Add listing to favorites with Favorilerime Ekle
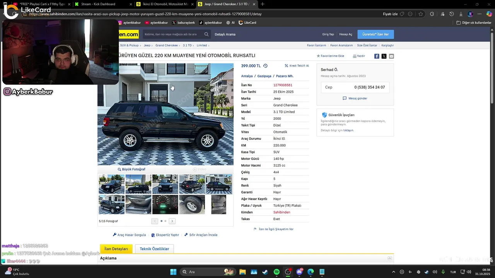This screenshot has width=495, height=278. pos(330,56)
